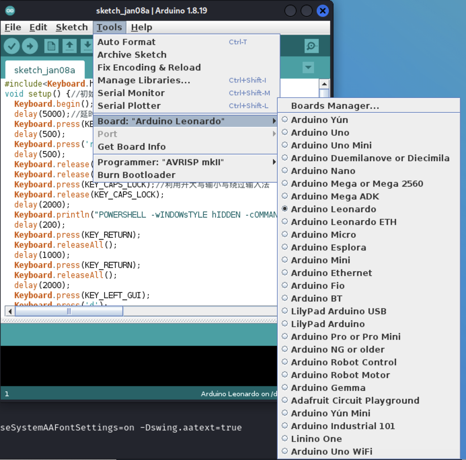Click the horizontal scrollbar left arrow
The image size is (466, 460).
coord(10,311)
